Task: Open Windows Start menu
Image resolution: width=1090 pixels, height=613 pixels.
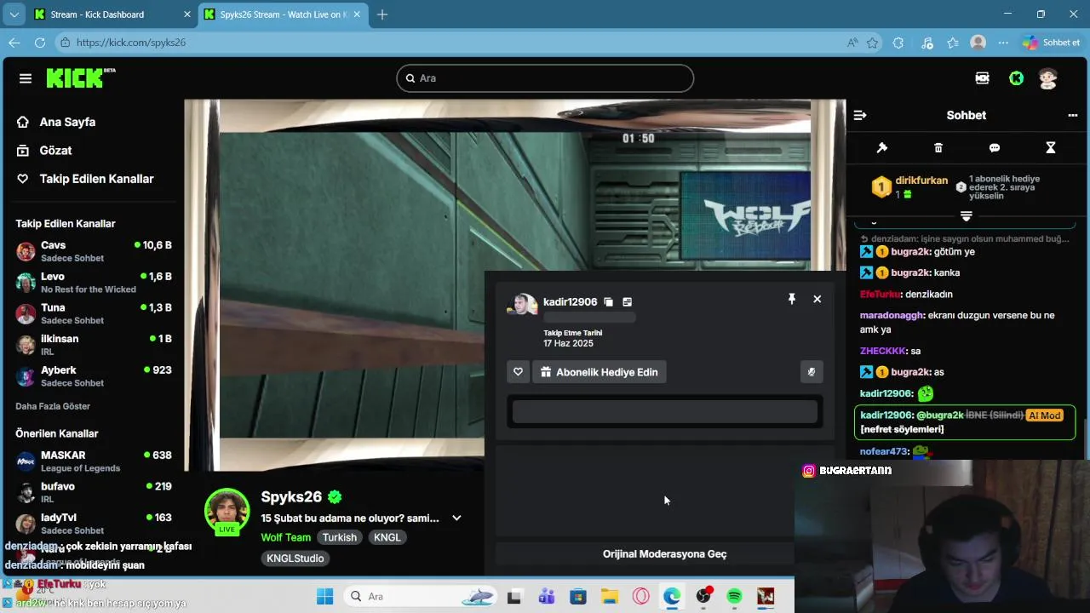Action: pyautogui.click(x=325, y=597)
